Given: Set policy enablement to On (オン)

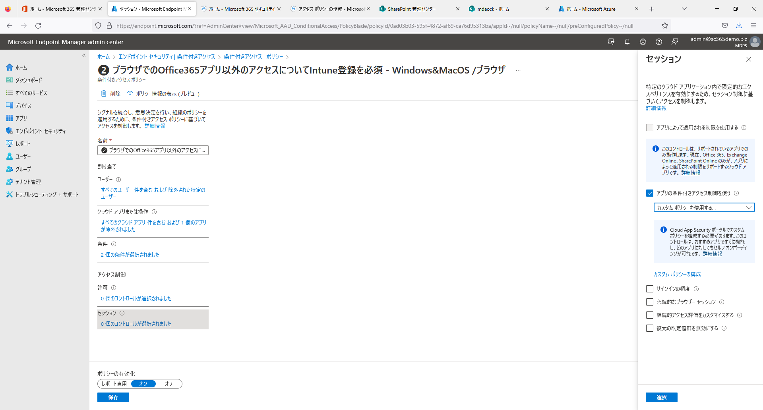Looking at the screenshot, I should point(143,384).
